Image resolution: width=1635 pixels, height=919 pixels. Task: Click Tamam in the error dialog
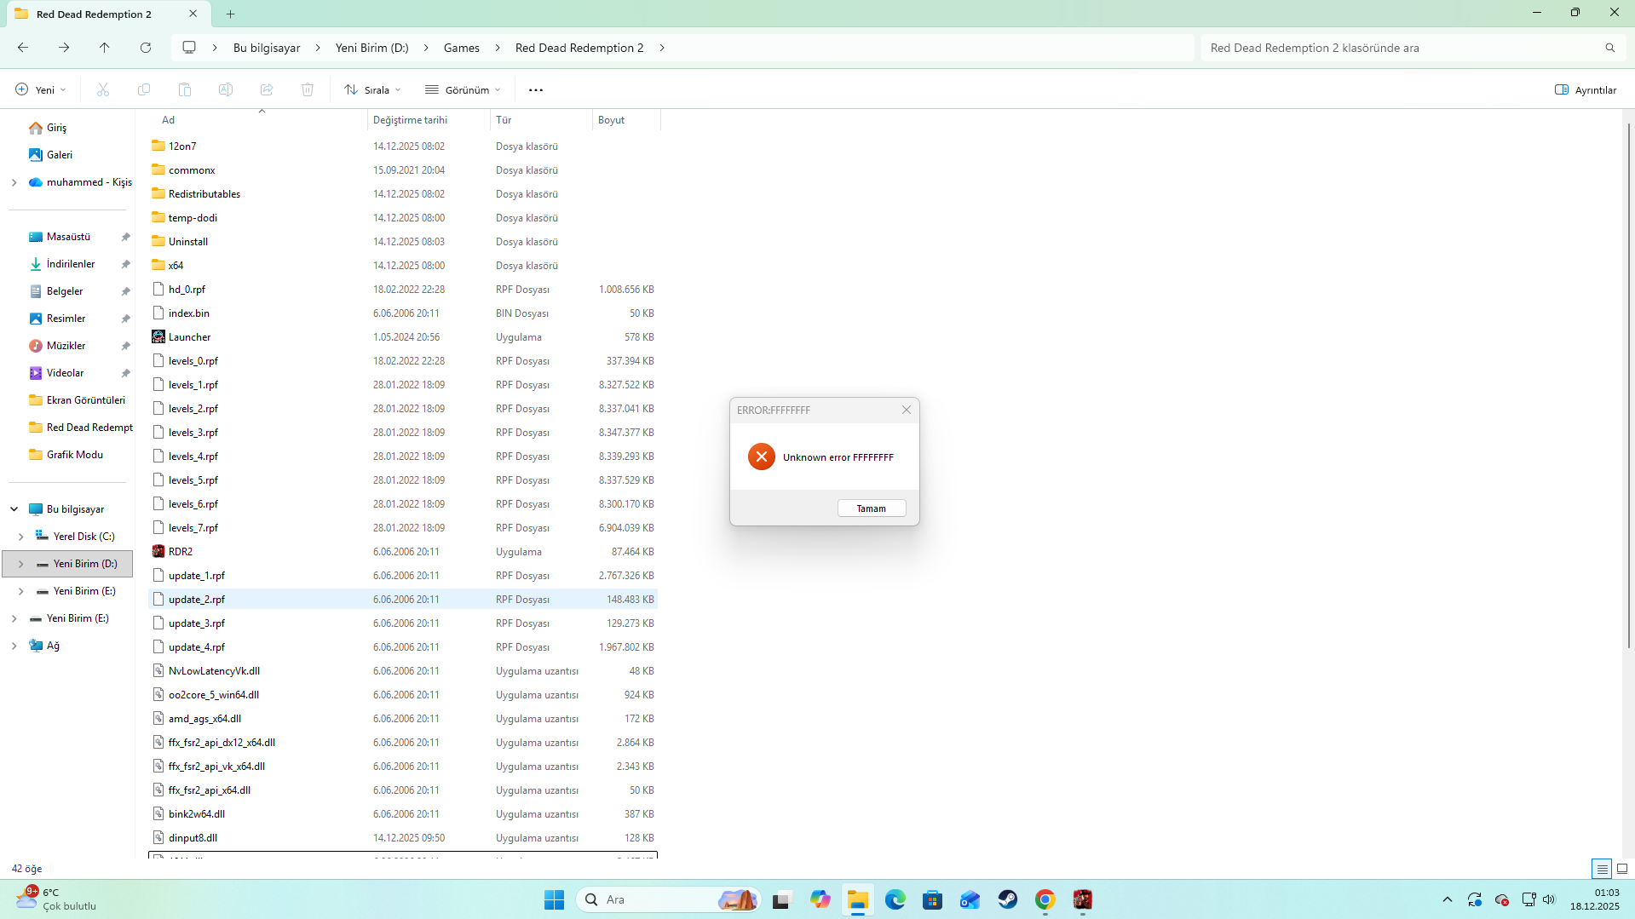(x=872, y=508)
